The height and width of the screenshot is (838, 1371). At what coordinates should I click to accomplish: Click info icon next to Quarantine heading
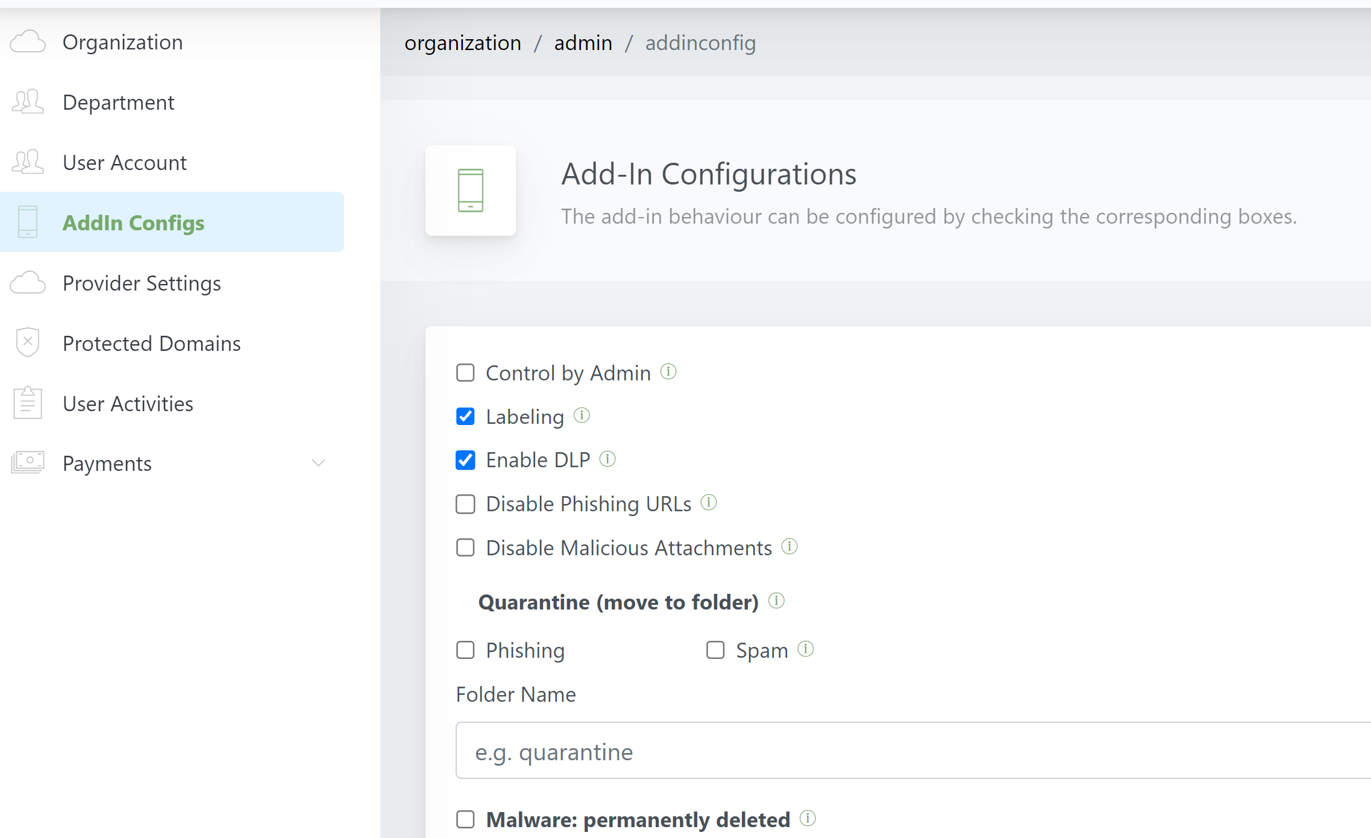[x=776, y=600]
